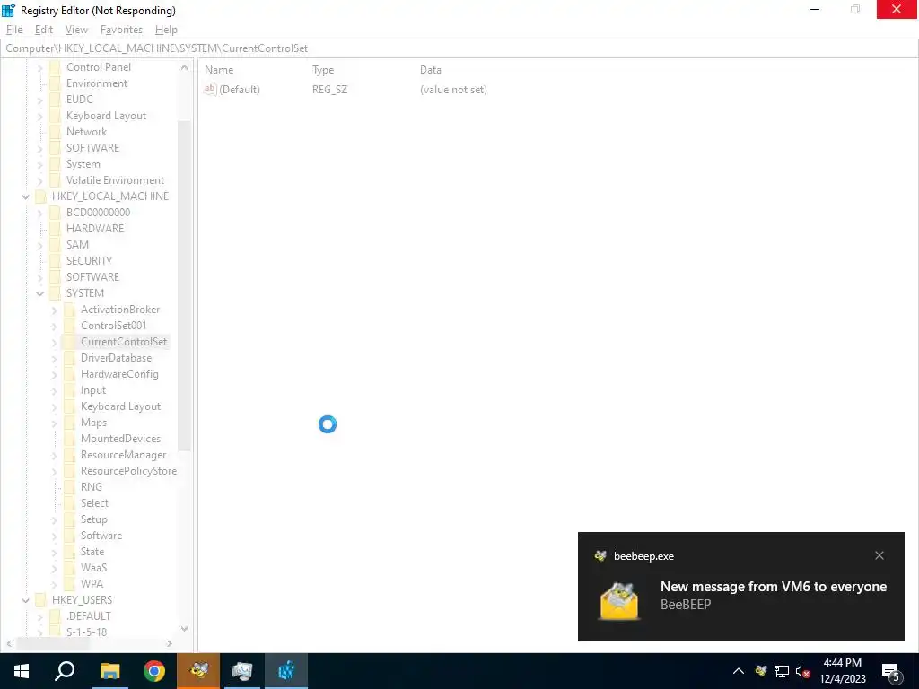Open the Action Center notifications icon

point(891,672)
